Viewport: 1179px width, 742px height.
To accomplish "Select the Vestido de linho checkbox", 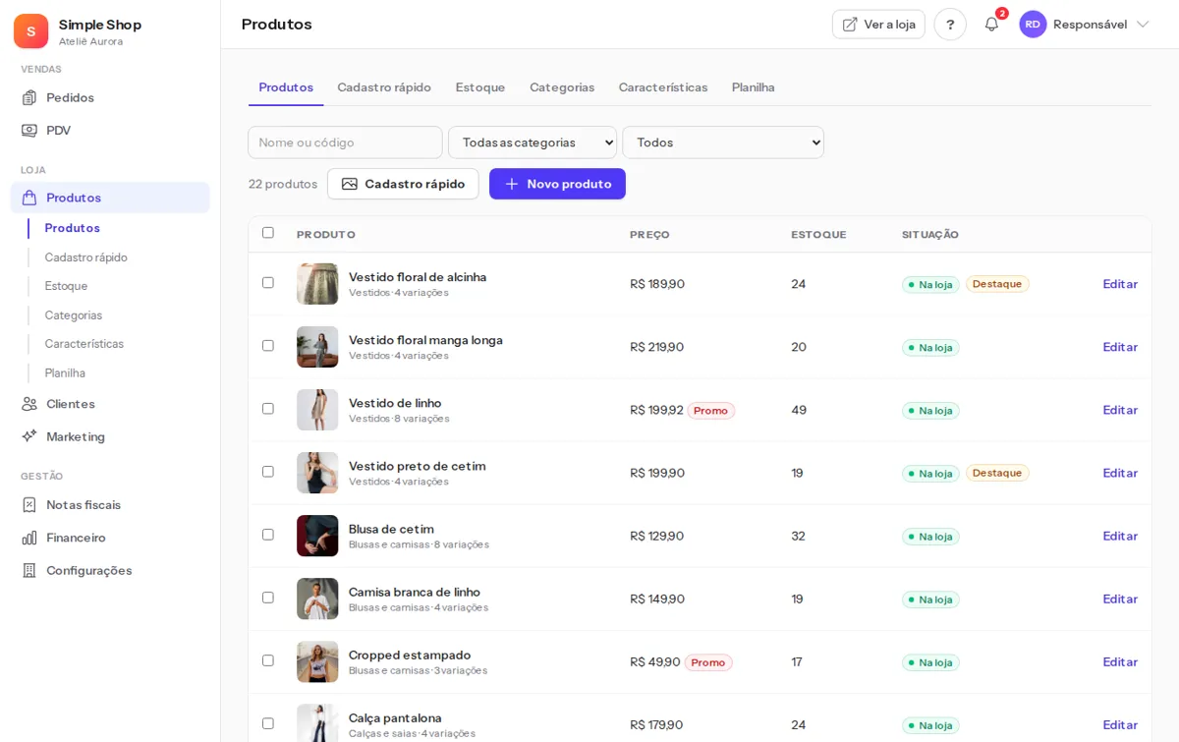I will [268, 409].
